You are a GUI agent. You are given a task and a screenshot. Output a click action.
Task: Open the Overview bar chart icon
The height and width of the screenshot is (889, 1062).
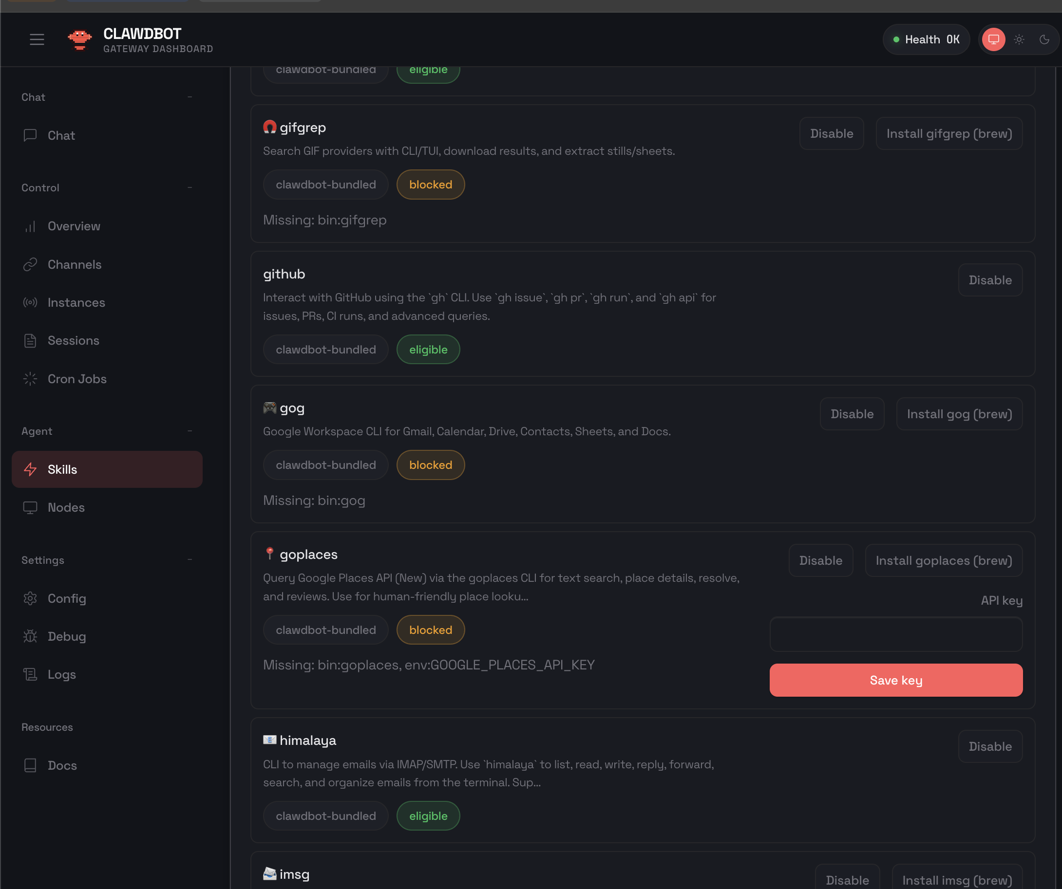(30, 226)
